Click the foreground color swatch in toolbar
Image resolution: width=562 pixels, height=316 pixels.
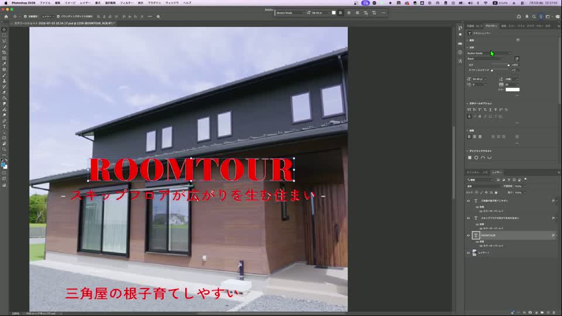(x=4, y=165)
